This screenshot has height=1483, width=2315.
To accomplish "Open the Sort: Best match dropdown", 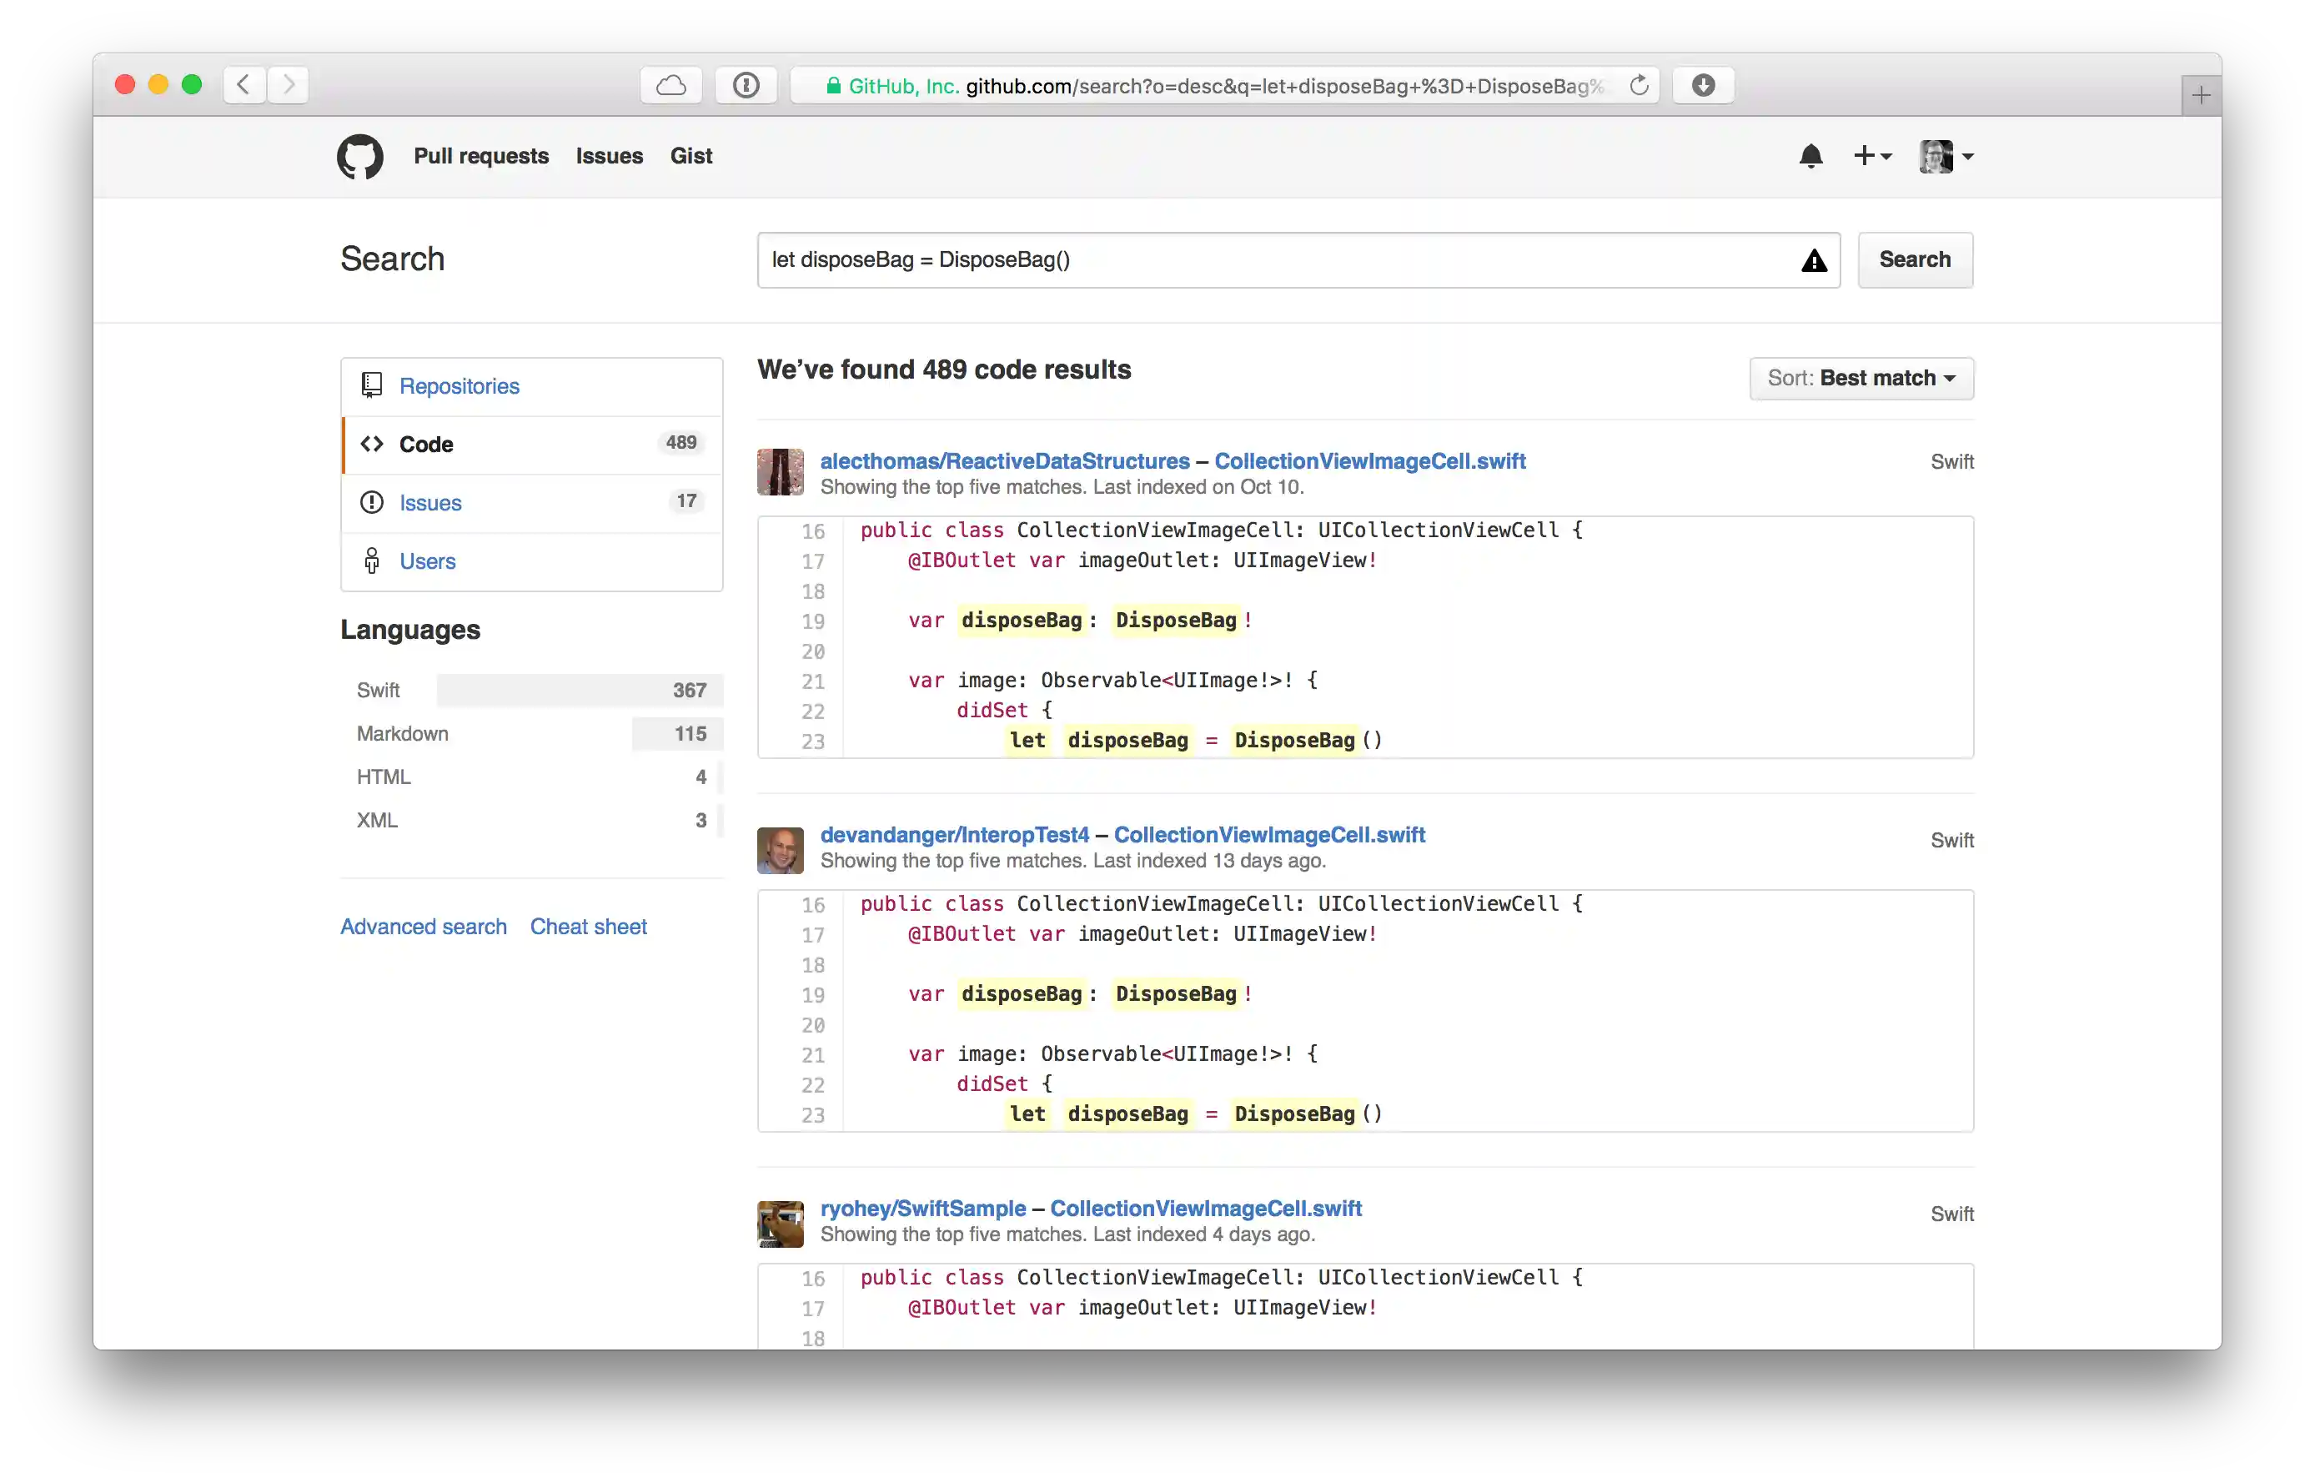I will click(x=1860, y=378).
